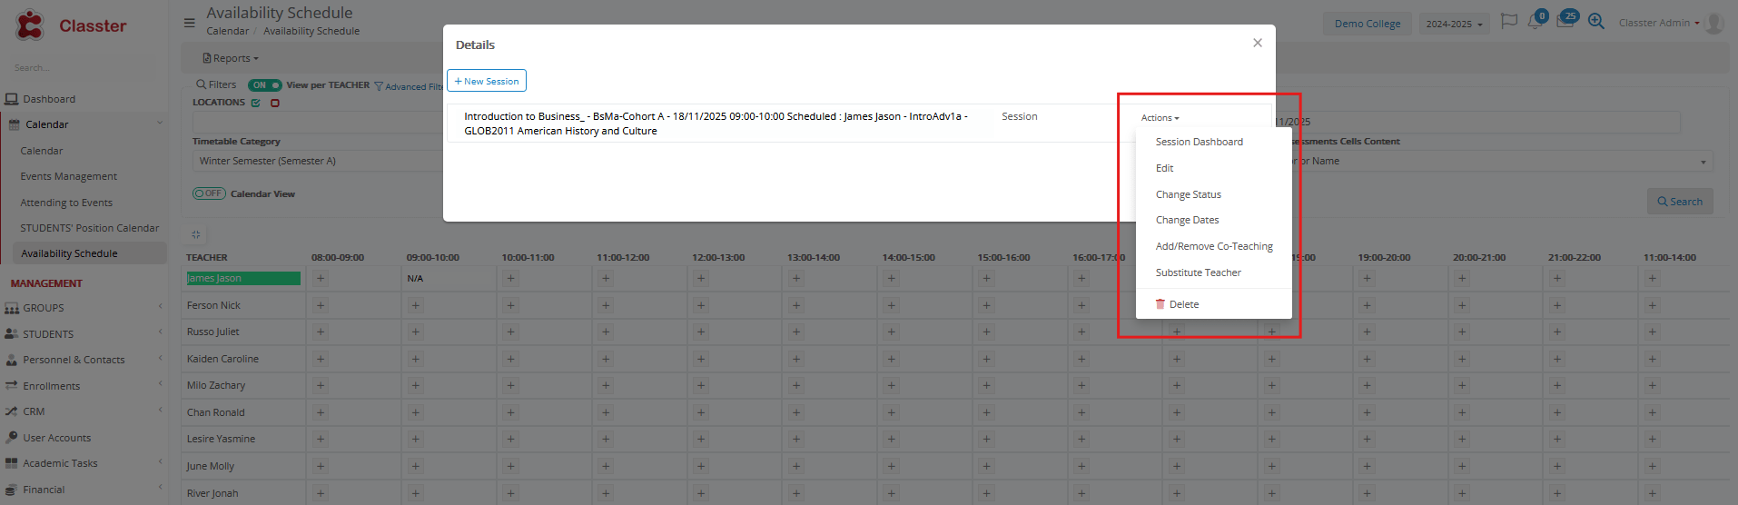Click the trash icon next to Delete
This screenshot has width=1738, height=505.
(1160, 304)
